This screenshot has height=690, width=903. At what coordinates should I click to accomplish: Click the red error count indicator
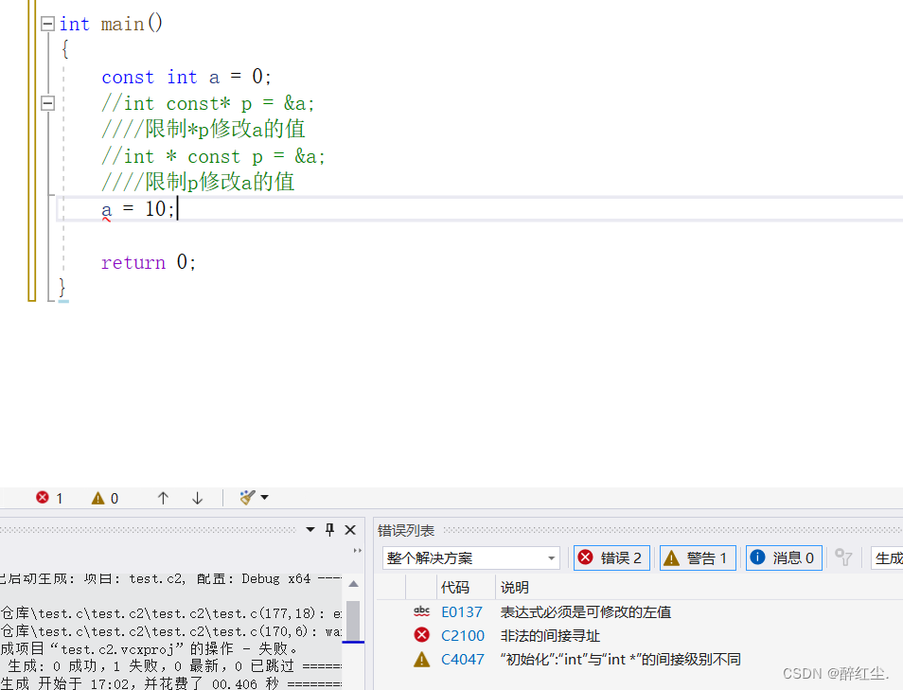click(x=49, y=498)
